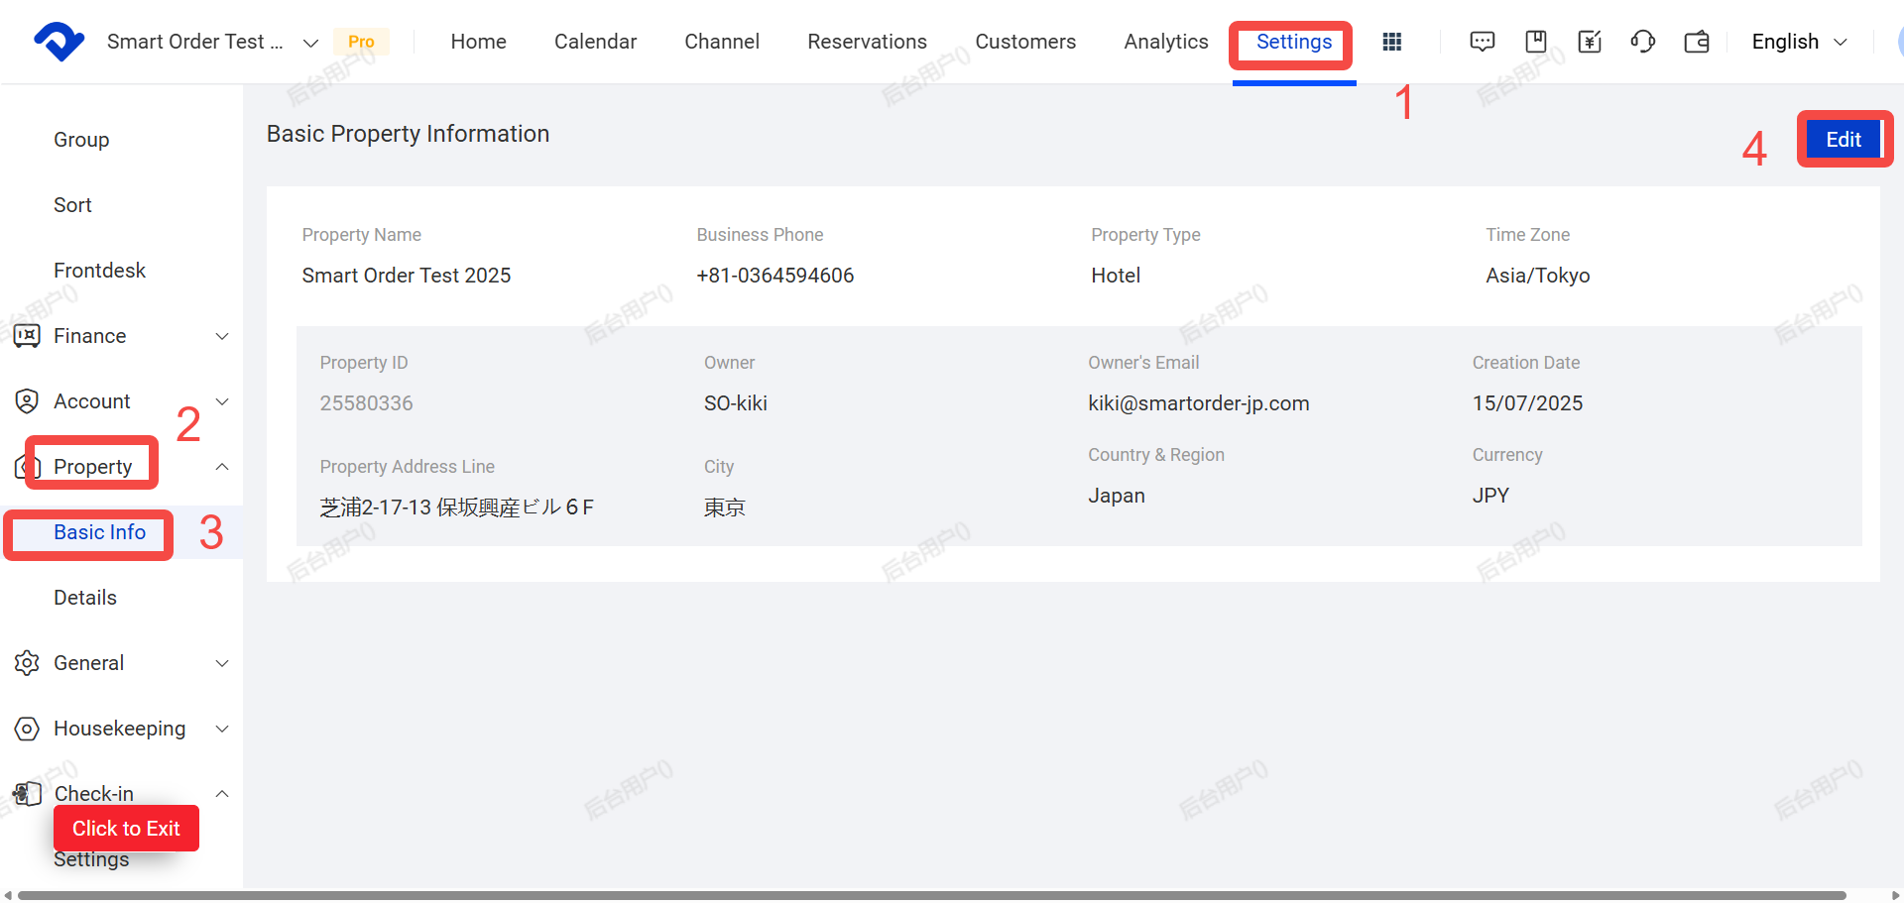Click the Check-in sidebar icon
Image resolution: width=1904 pixels, height=903 pixels.
coord(27,794)
